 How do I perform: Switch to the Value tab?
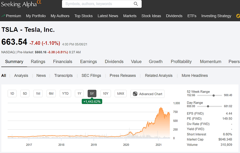click(136, 62)
